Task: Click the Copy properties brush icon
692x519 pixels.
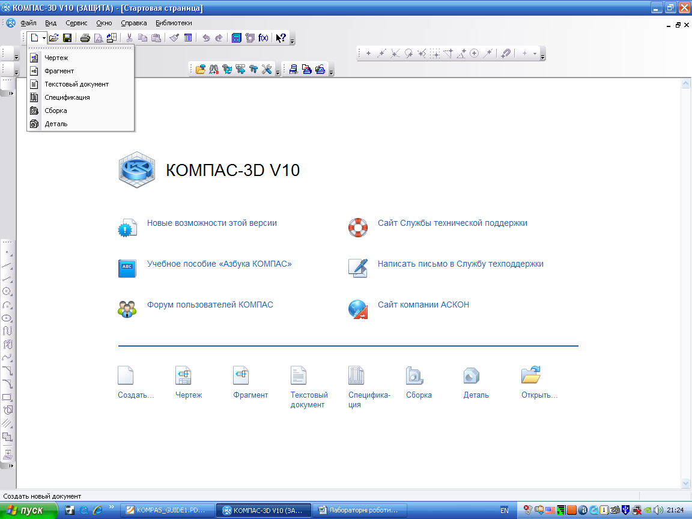Action: (x=174, y=38)
